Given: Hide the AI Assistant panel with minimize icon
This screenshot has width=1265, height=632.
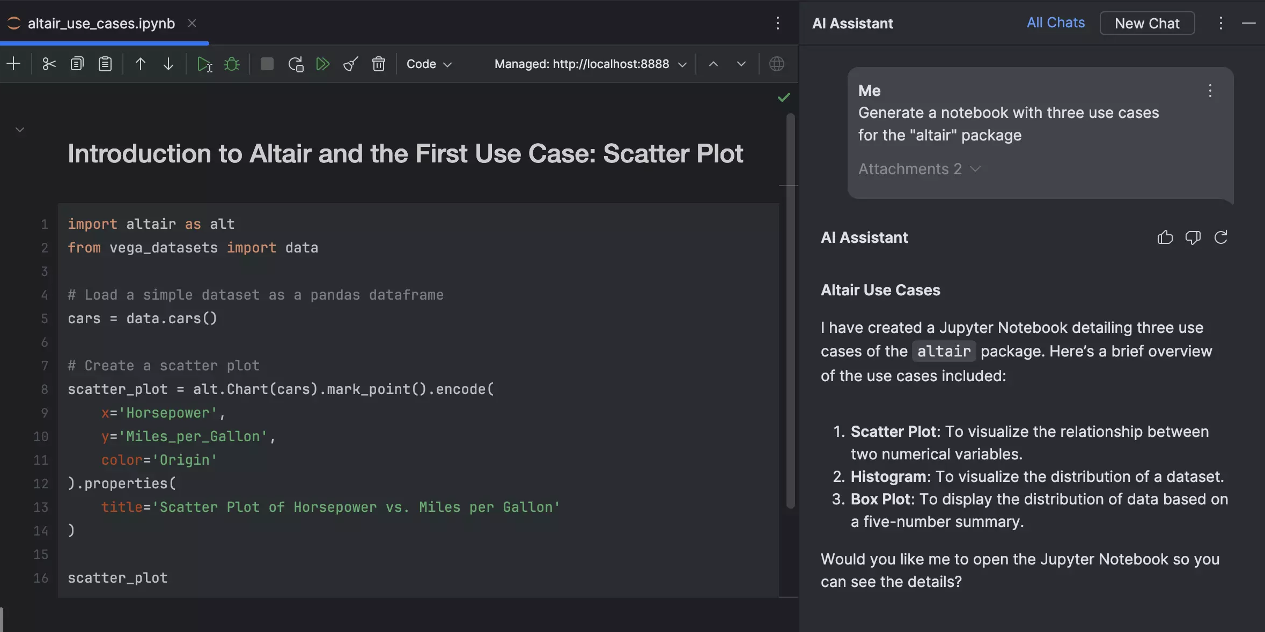Looking at the screenshot, I should pos(1248,23).
